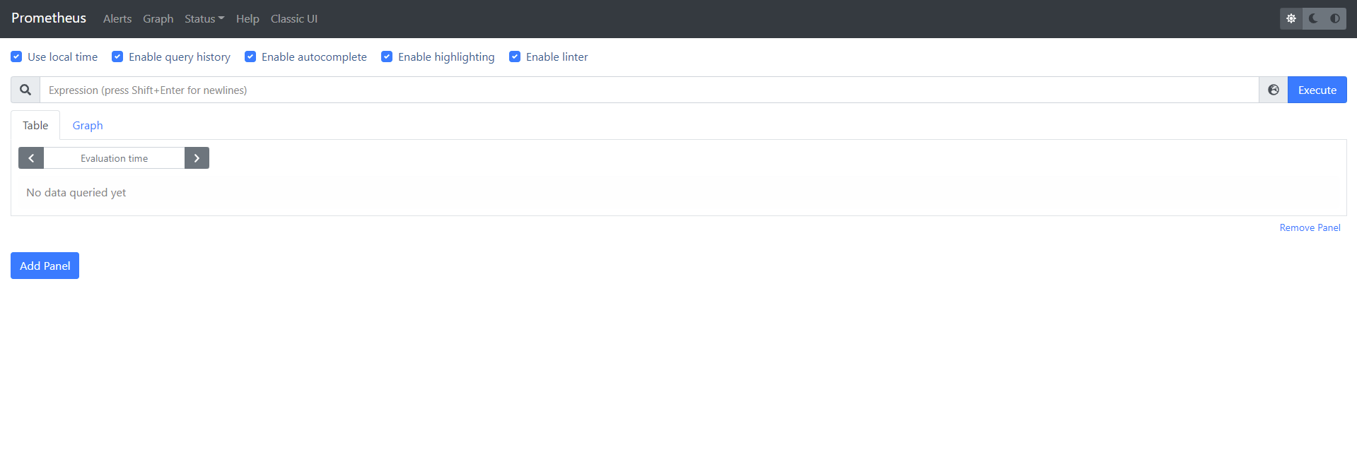Image resolution: width=1357 pixels, height=469 pixels.
Task: Turn off Enable highlighting
Action: [x=387, y=57]
